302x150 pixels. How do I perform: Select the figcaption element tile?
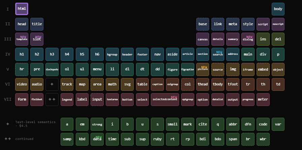tap(188, 69)
